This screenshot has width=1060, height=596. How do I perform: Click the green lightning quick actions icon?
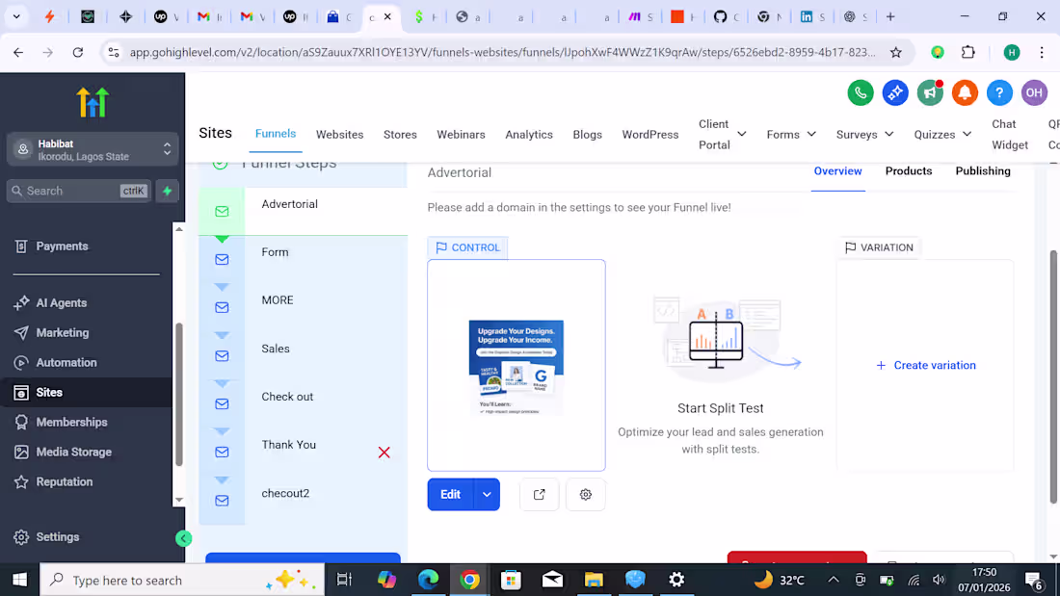click(x=167, y=192)
